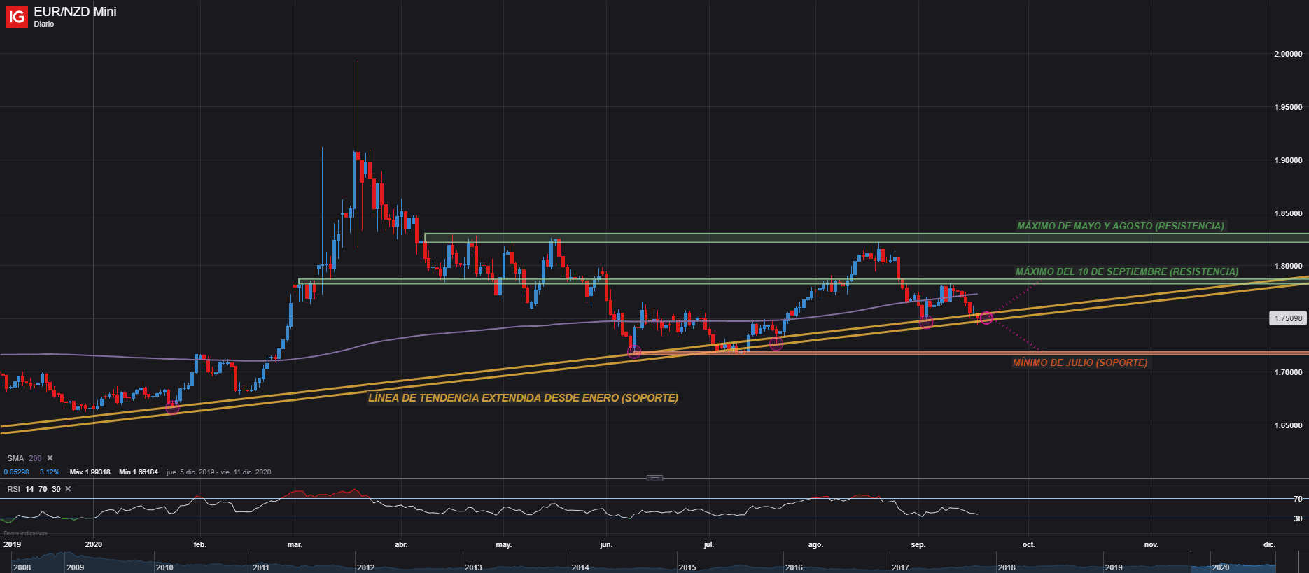Click the pink circle marker on early September low
Screen dimensions: 1309x573
(x=926, y=322)
